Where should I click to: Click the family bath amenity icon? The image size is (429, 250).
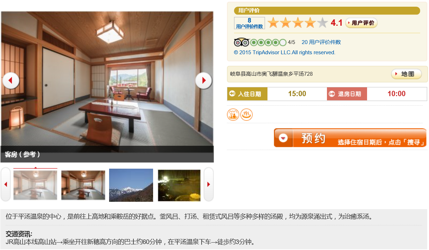(233, 115)
